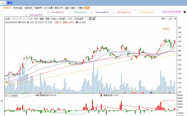Edit the 顯示 bar count field
Screen dimensions: 187x116
tap(170, 19)
